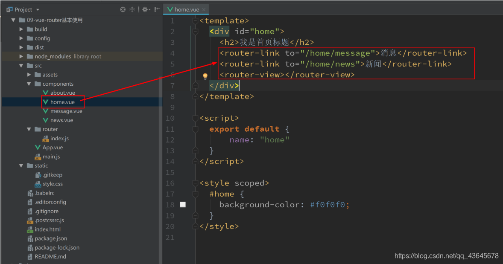503x264 pixels.
Task: Expand the build folder
Action: coord(21,29)
